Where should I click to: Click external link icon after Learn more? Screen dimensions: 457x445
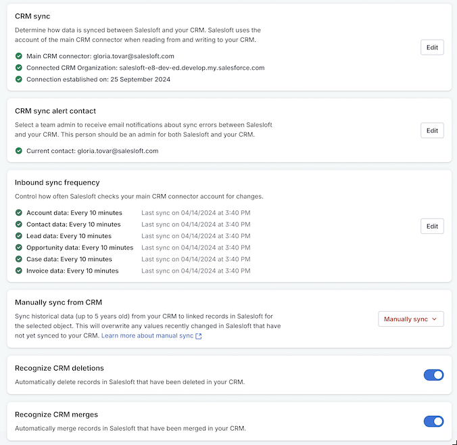tap(198, 336)
